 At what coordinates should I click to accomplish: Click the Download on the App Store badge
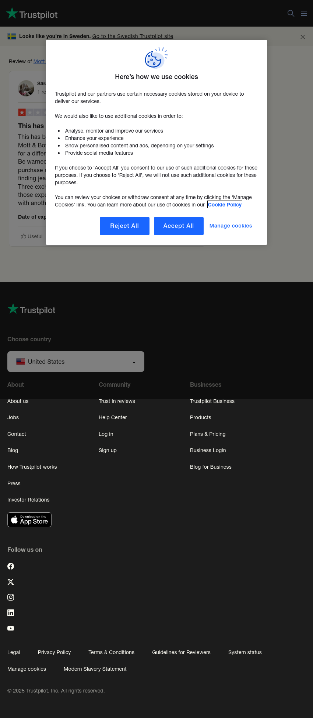[x=29, y=520]
